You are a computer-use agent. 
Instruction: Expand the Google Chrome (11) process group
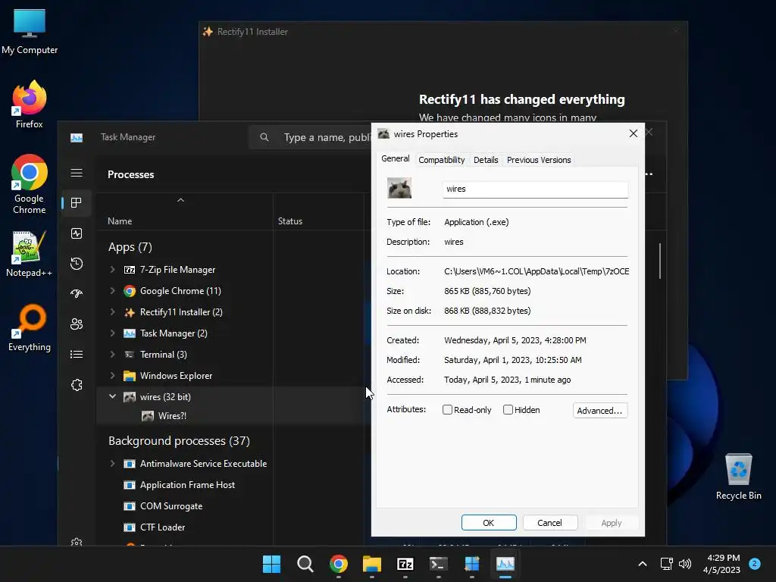click(x=112, y=290)
